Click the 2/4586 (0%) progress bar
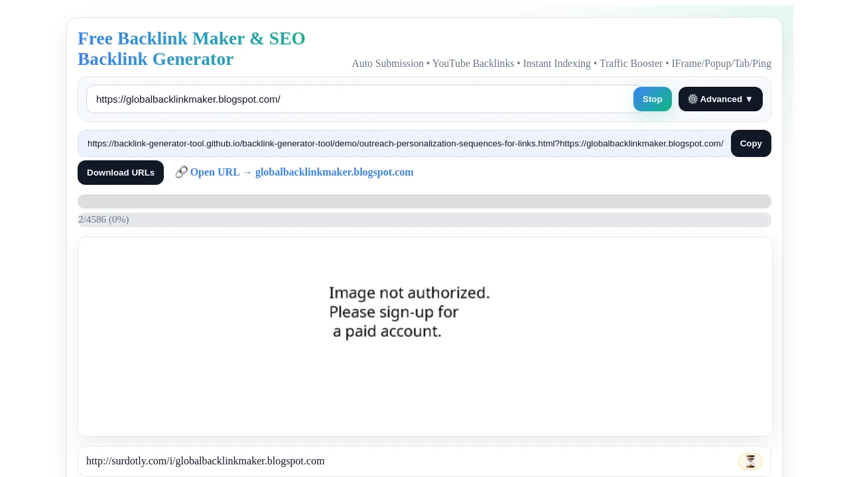 (x=424, y=220)
